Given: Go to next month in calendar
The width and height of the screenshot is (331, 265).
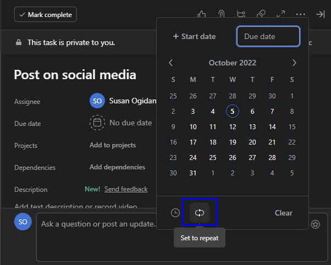Looking at the screenshot, I should click(x=294, y=63).
